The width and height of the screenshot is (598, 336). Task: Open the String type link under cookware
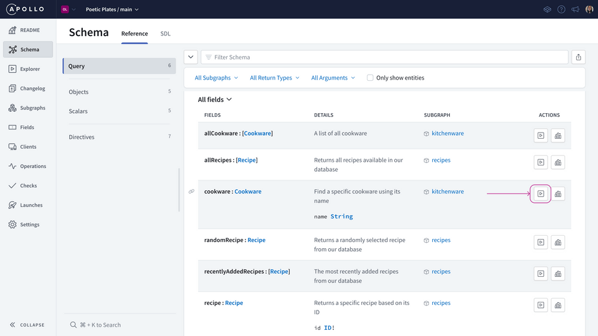click(342, 217)
